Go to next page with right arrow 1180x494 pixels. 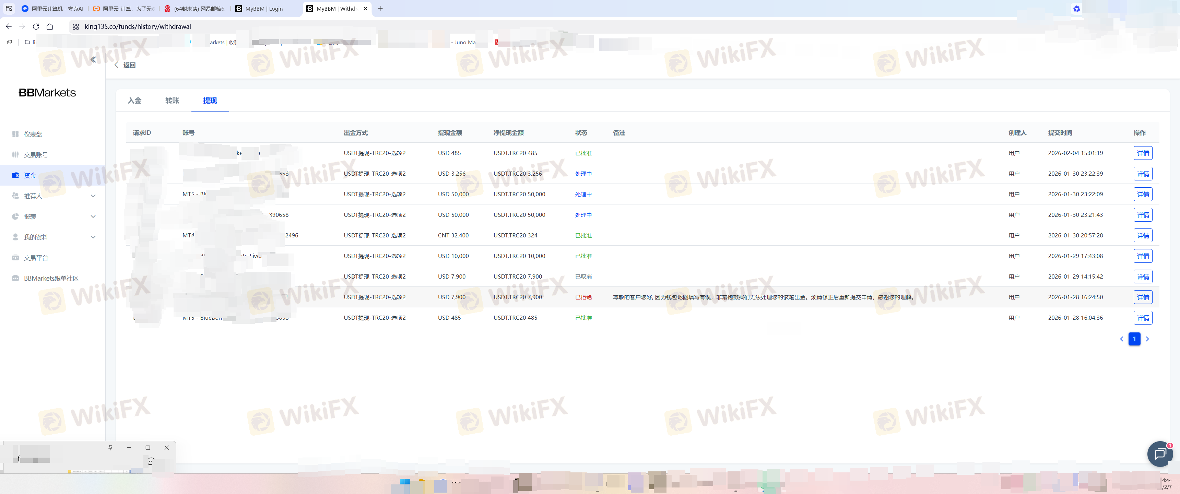coord(1147,339)
